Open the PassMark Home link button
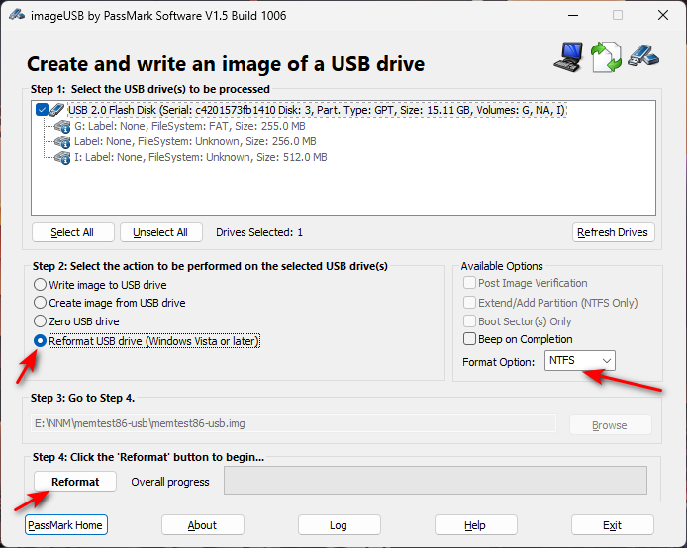Image resolution: width=687 pixels, height=548 pixels. (x=66, y=525)
